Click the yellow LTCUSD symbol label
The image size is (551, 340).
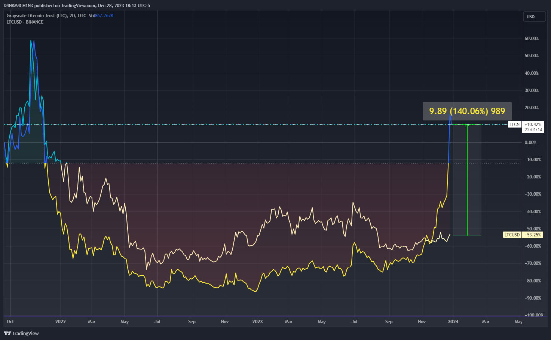tap(512, 235)
